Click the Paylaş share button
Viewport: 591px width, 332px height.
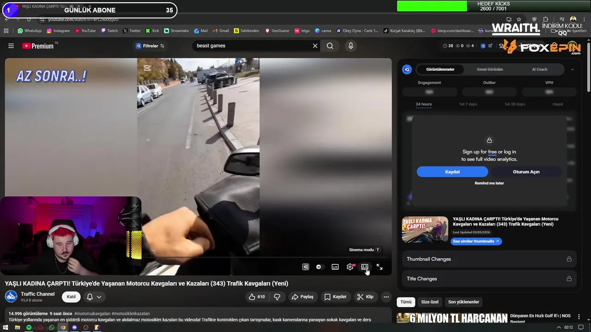tap(302, 296)
